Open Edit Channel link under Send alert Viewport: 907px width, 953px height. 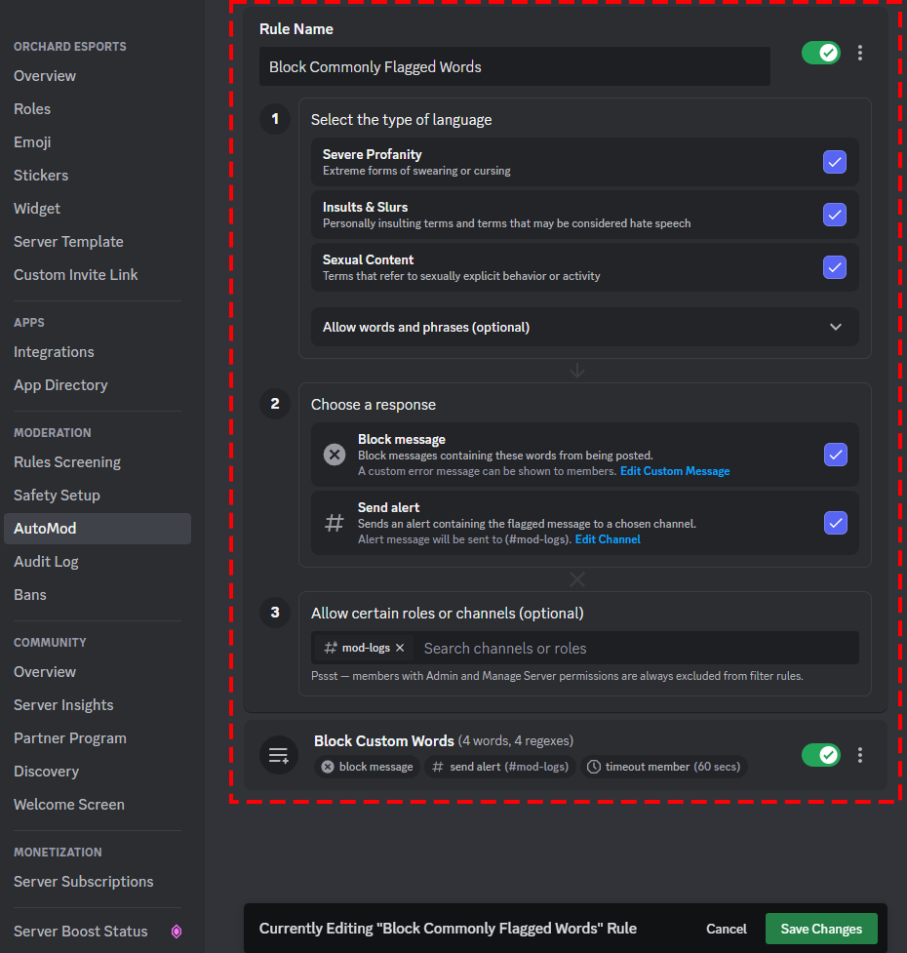(x=607, y=537)
